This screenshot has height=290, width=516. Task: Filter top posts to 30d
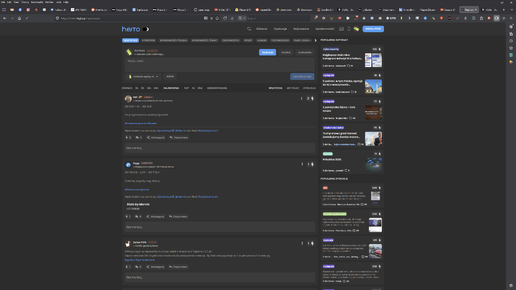point(200,88)
